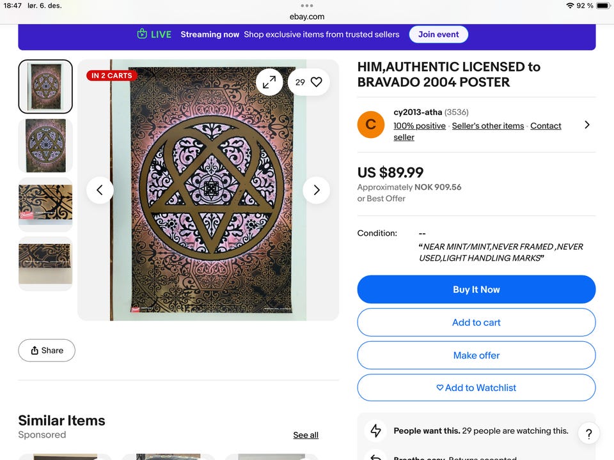
Task: Toggle Add to Watchlist
Action: pyautogui.click(x=476, y=388)
